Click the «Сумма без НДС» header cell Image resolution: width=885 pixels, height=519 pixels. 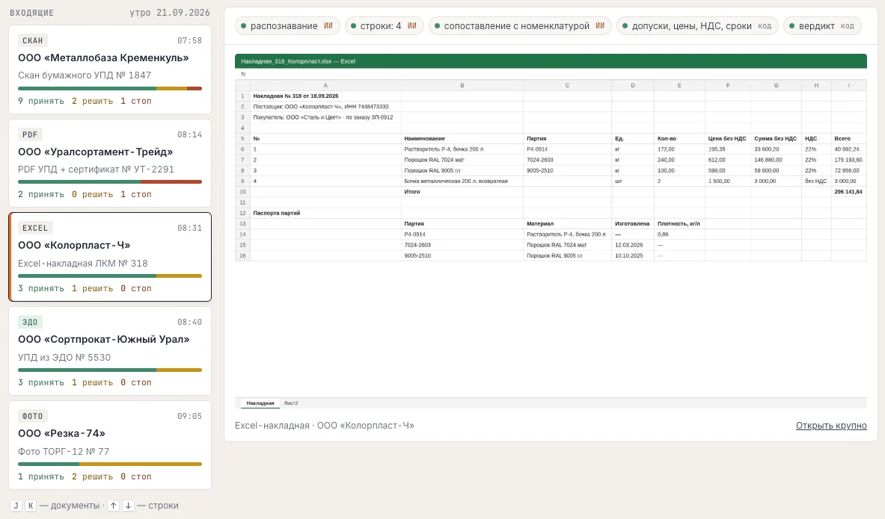776,139
